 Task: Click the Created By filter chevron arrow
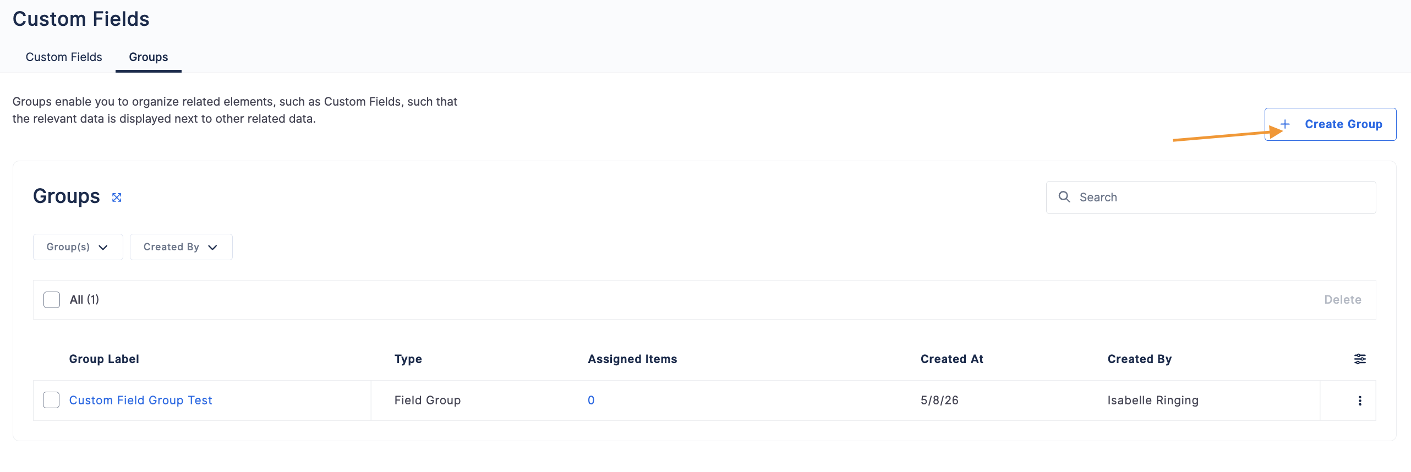tap(213, 248)
